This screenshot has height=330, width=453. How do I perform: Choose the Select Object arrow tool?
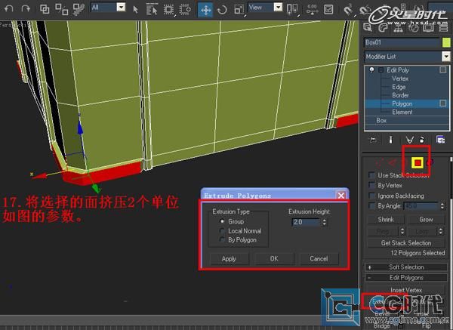135,10
